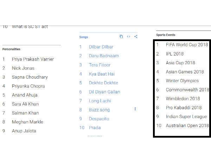Click Pro Kabaddi 2018 event entry
Image resolution: width=211 pixels, height=158 pixels.
coord(184,108)
